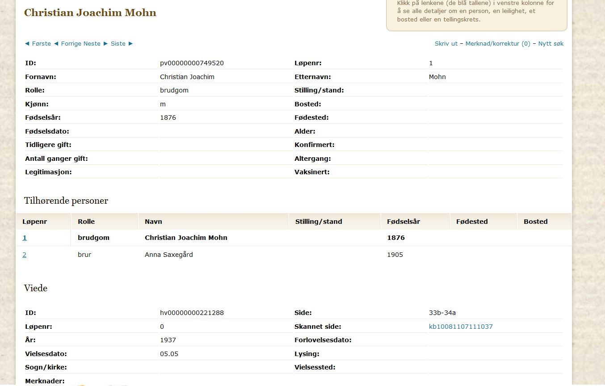Image resolution: width=605 pixels, height=386 pixels.
Task: Click the Bosted column header
Action: pyautogui.click(x=535, y=222)
